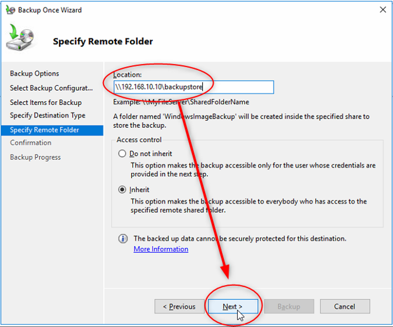
Task: Click the Backup Progress step in sidebar
Action: pos(35,157)
